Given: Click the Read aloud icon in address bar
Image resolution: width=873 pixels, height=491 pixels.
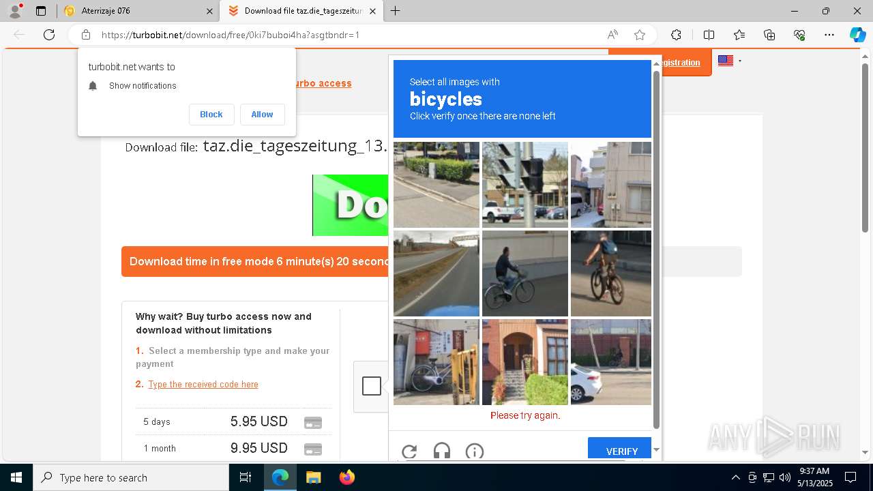Looking at the screenshot, I should tap(612, 35).
